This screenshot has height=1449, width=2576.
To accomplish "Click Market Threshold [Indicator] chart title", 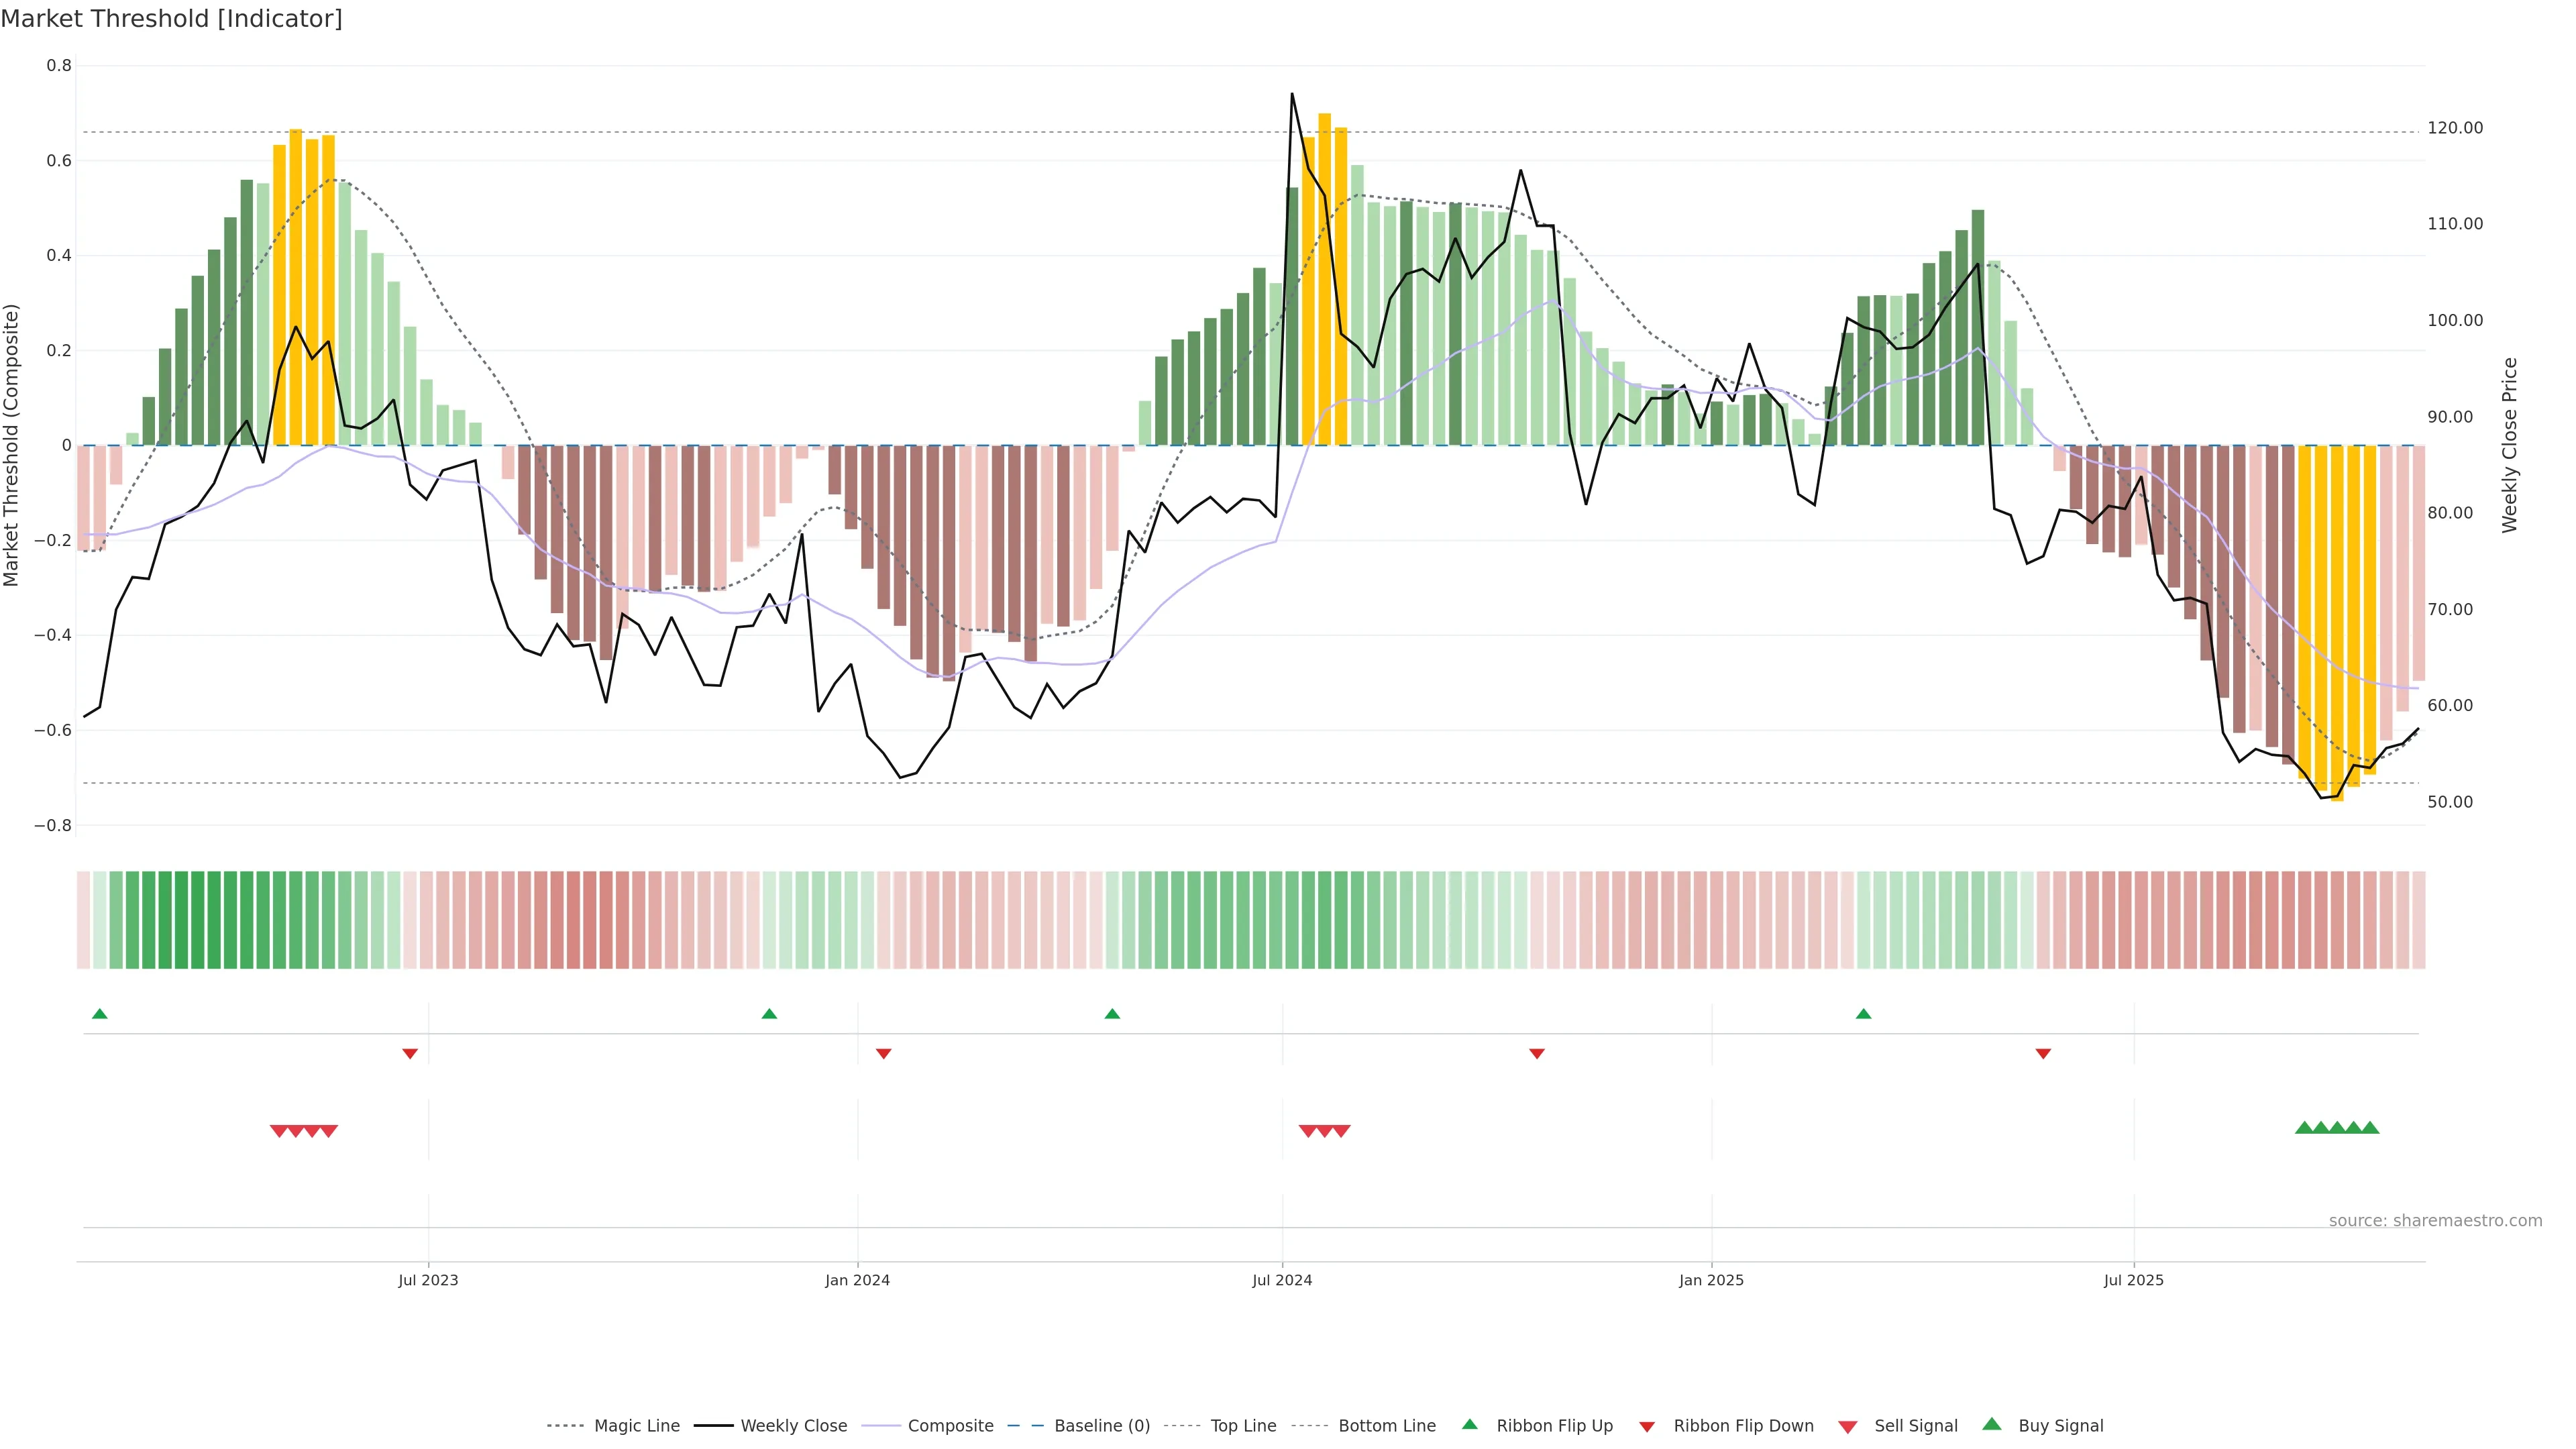I will 171,19.
